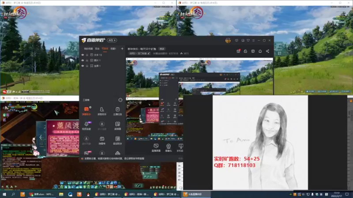Viewport: 353px width, 198px height.
Task: Open the tool with the red badge in the toolbox's bottom row
Action: pyautogui.click(x=87, y=153)
